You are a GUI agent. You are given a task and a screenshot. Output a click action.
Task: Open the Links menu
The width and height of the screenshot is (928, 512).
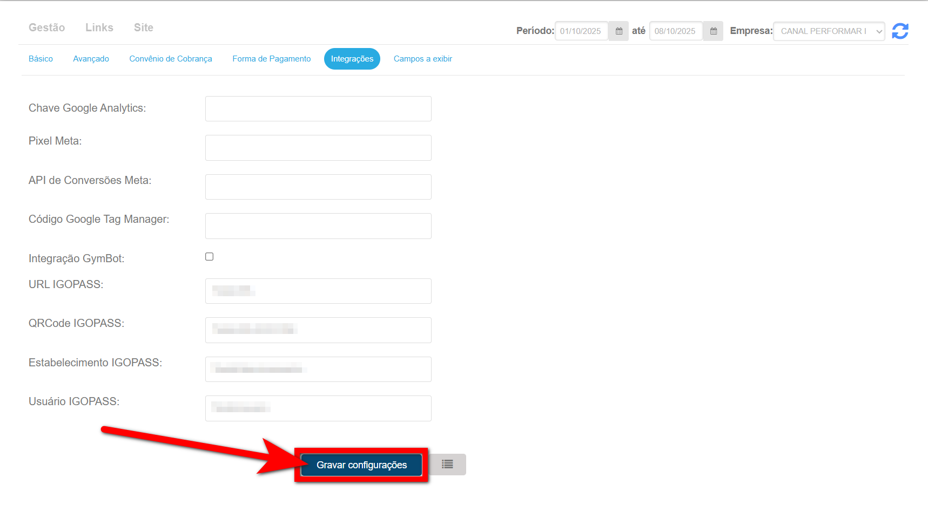[x=99, y=28]
